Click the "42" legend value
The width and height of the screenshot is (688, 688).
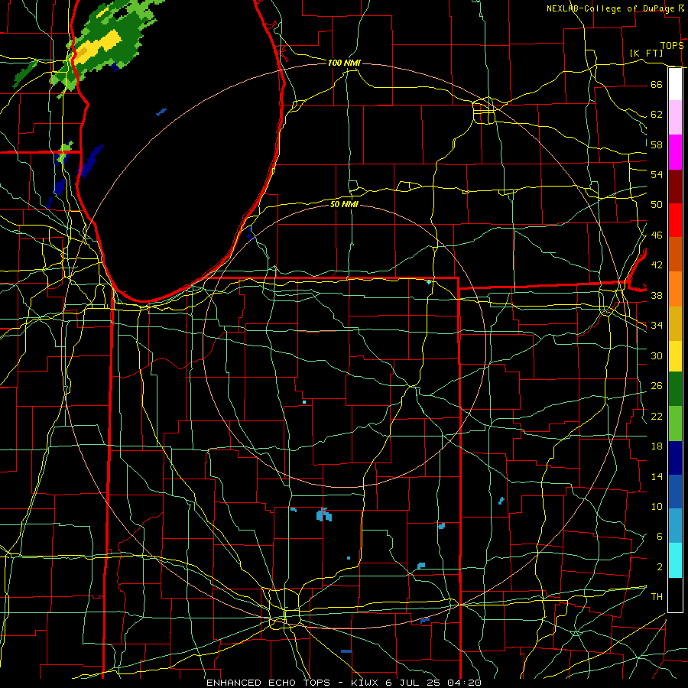pyautogui.click(x=657, y=265)
